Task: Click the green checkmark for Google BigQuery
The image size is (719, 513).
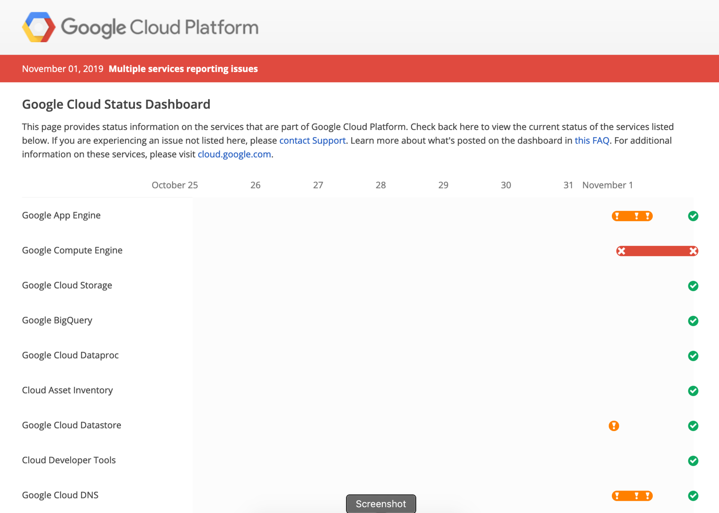Action: (693, 321)
